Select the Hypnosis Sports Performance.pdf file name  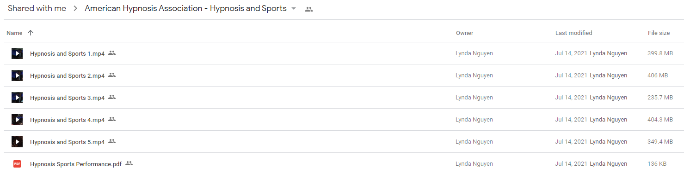(76, 164)
